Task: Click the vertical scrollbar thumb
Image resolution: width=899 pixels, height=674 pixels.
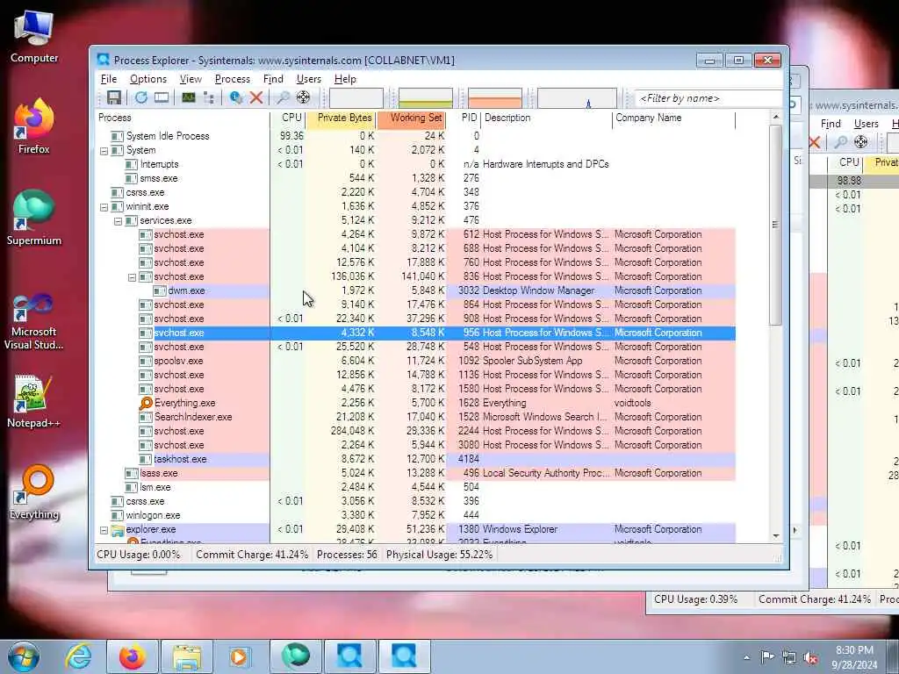Action: tap(776, 225)
